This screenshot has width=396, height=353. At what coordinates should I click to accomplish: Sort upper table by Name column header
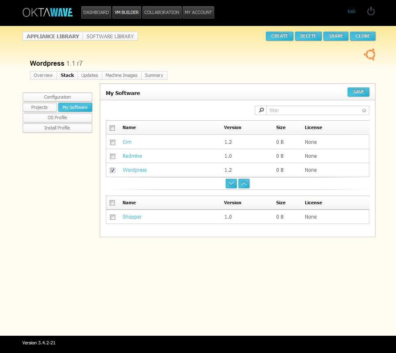point(129,127)
